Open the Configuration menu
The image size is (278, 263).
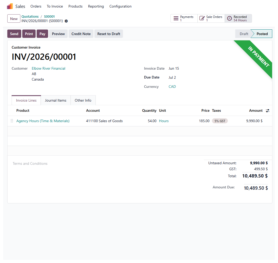tap(120, 6)
